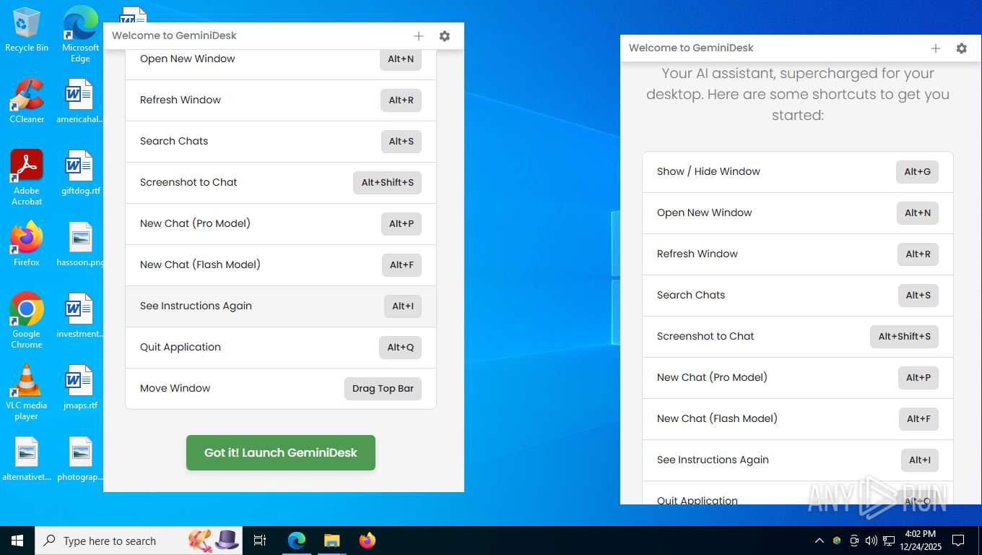Image resolution: width=982 pixels, height=555 pixels.
Task: Click plus icon in left GeminiDesk window
Action: (x=419, y=36)
